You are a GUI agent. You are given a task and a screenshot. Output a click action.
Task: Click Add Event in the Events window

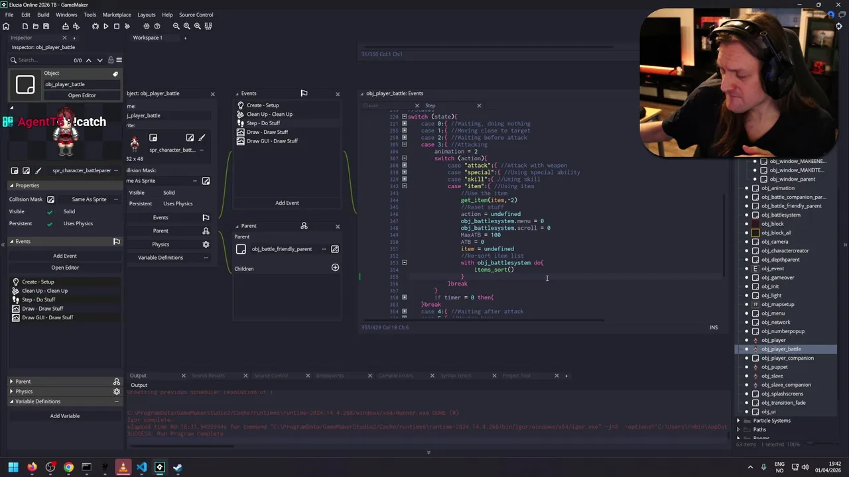[x=287, y=203]
